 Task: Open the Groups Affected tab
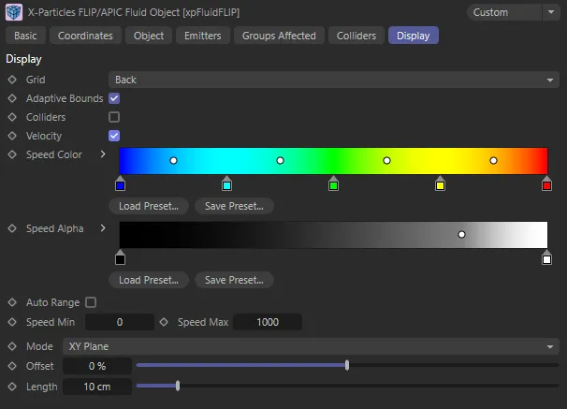[x=279, y=36]
